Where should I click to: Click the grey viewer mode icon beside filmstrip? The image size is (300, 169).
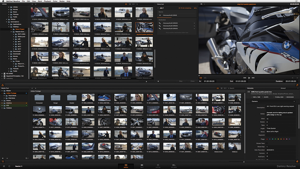205,78
